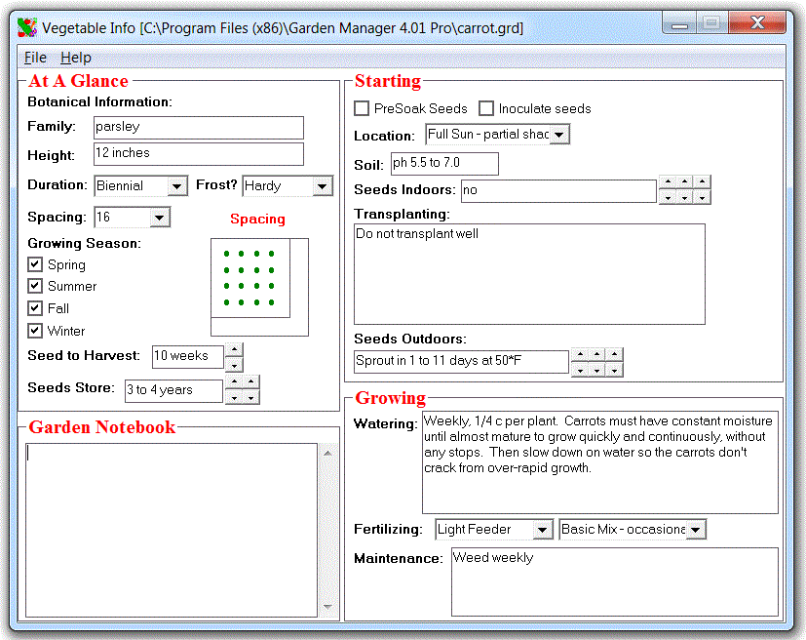806x640 pixels.
Task: Click the Starting section heading
Action: coord(388,81)
